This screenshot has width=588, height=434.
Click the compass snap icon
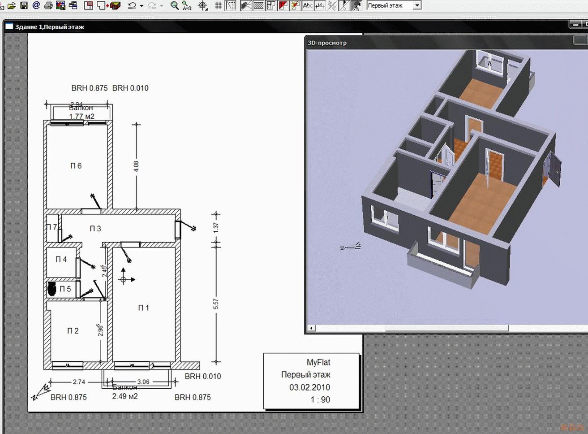point(203,5)
